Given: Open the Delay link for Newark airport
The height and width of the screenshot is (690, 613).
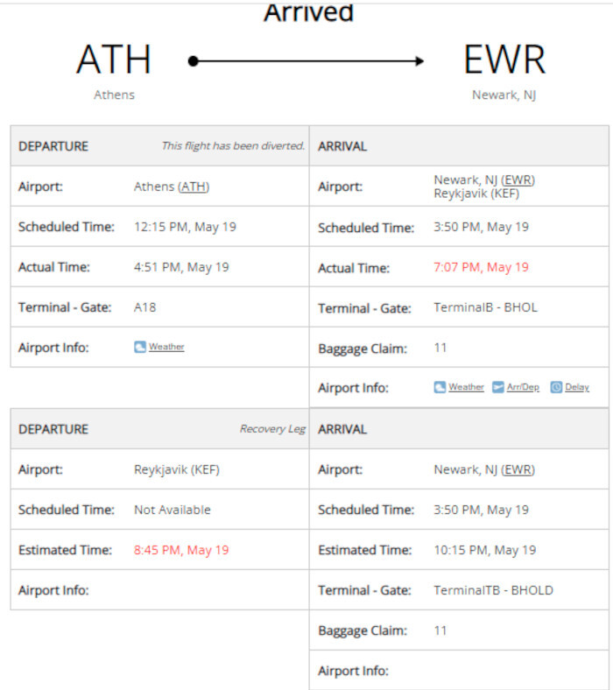Looking at the screenshot, I should click(577, 387).
